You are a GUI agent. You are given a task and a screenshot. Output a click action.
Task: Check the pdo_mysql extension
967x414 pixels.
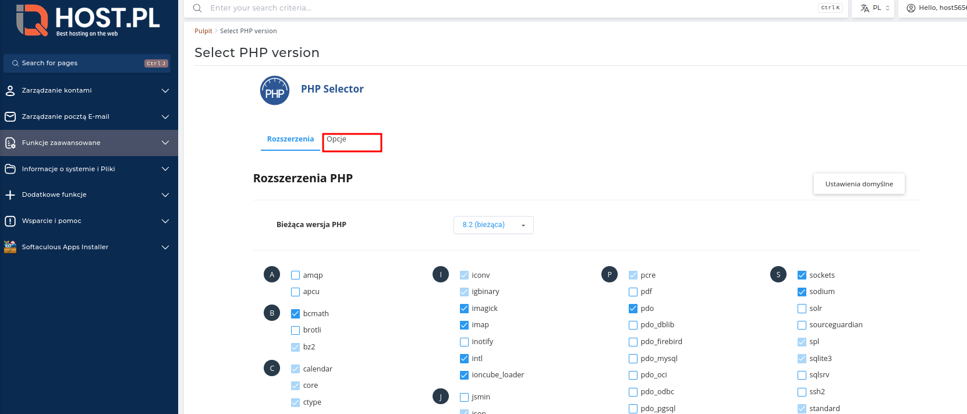tap(633, 359)
